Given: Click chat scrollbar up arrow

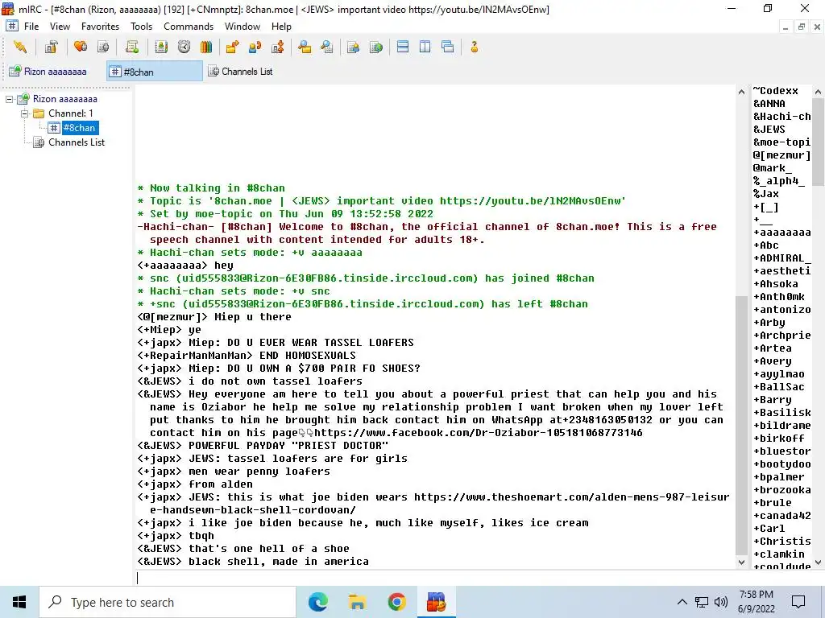Looking at the screenshot, I should 741,92.
